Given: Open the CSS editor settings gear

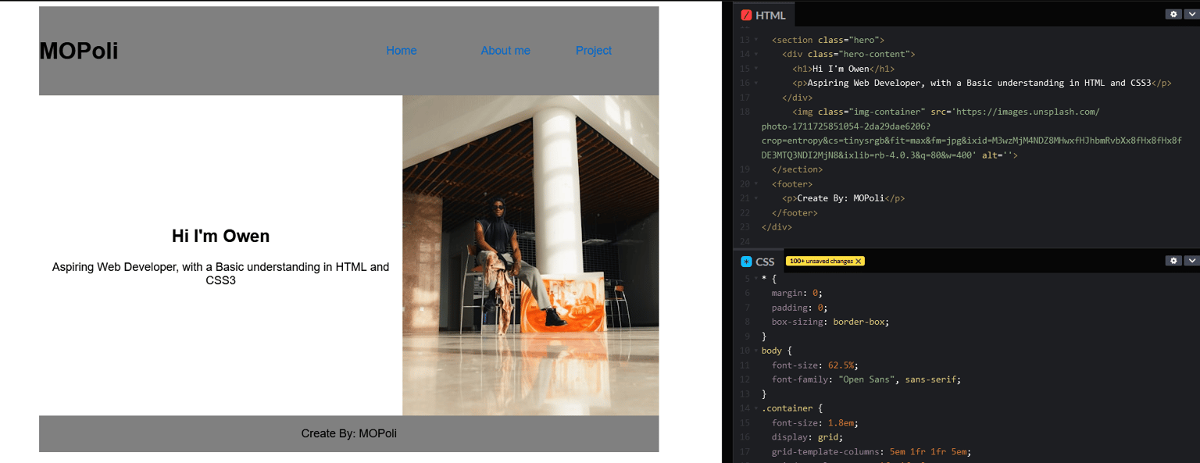Looking at the screenshot, I should [1173, 261].
